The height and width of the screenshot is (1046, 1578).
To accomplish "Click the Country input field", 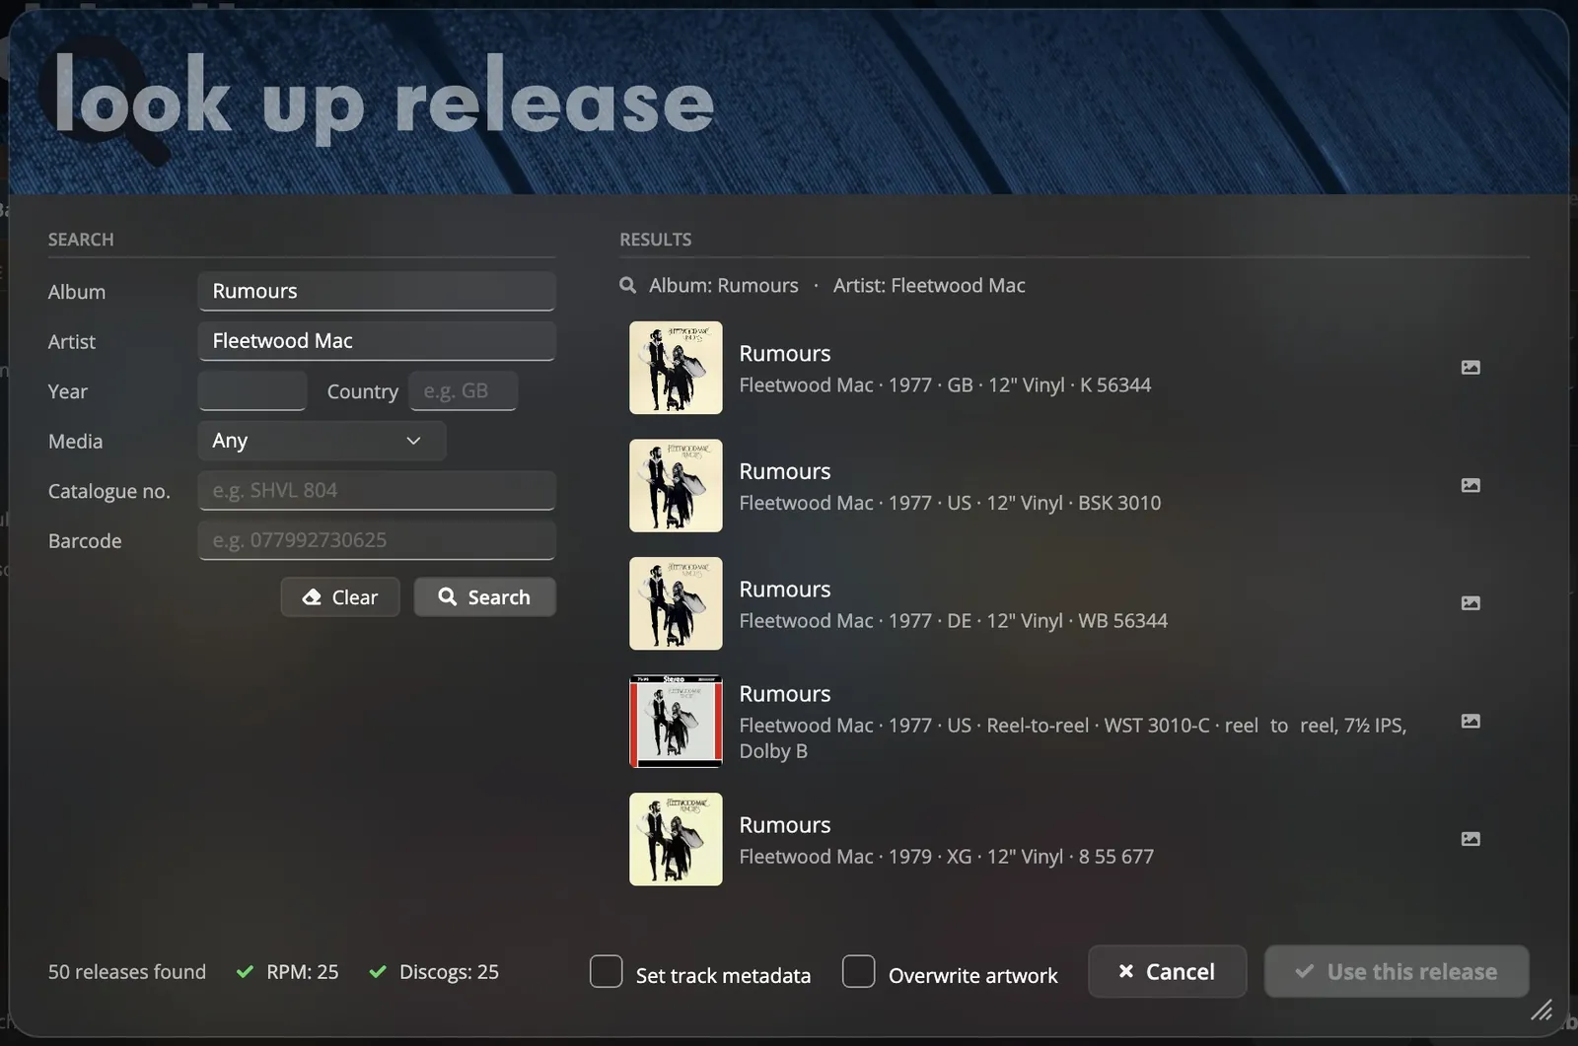I will click(463, 391).
